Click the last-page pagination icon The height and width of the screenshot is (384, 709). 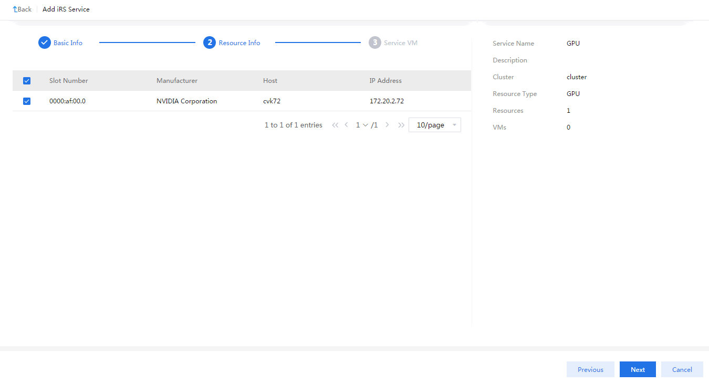point(401,125)
